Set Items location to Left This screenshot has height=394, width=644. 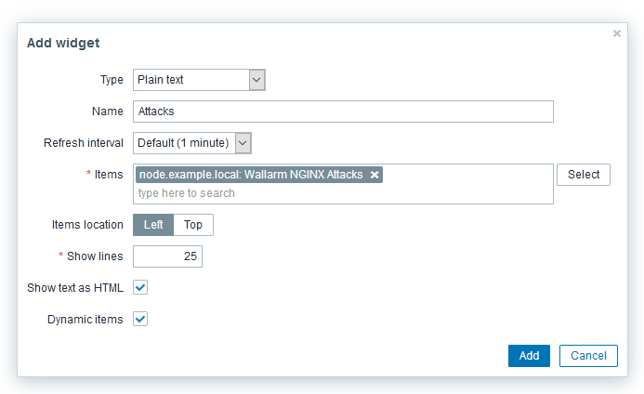(x=153, y=225)
